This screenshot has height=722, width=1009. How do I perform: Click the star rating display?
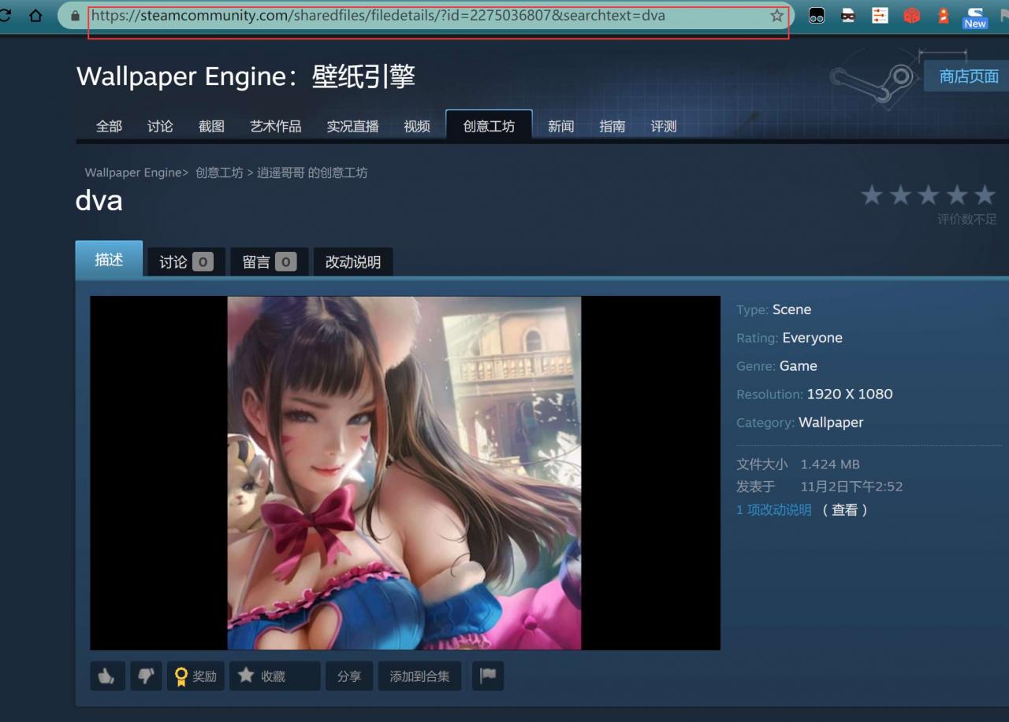(x=929, y=194)
